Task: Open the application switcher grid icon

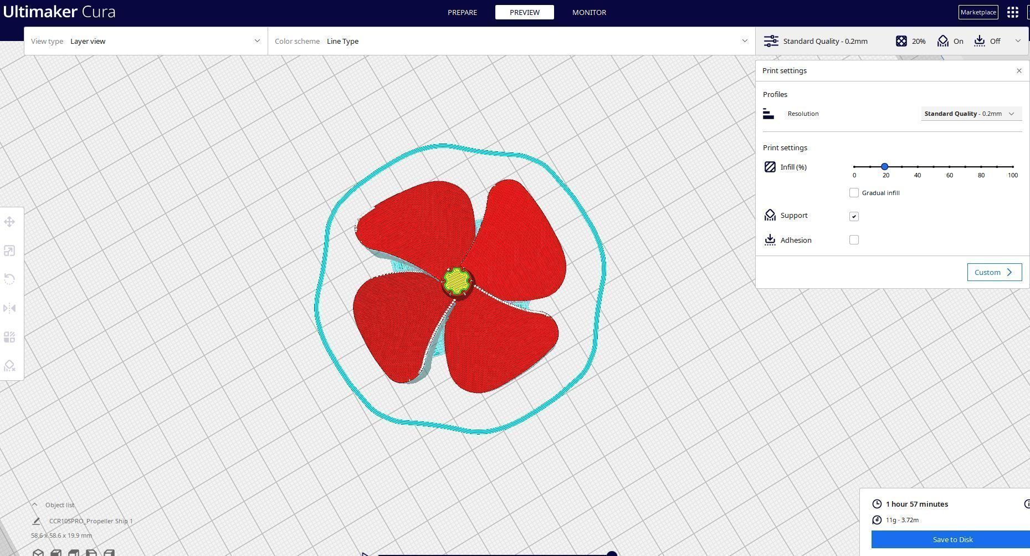Action: click(1013, 12)
